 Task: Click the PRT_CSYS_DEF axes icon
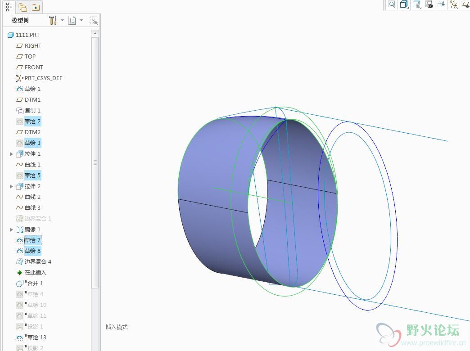coord(19,78)
